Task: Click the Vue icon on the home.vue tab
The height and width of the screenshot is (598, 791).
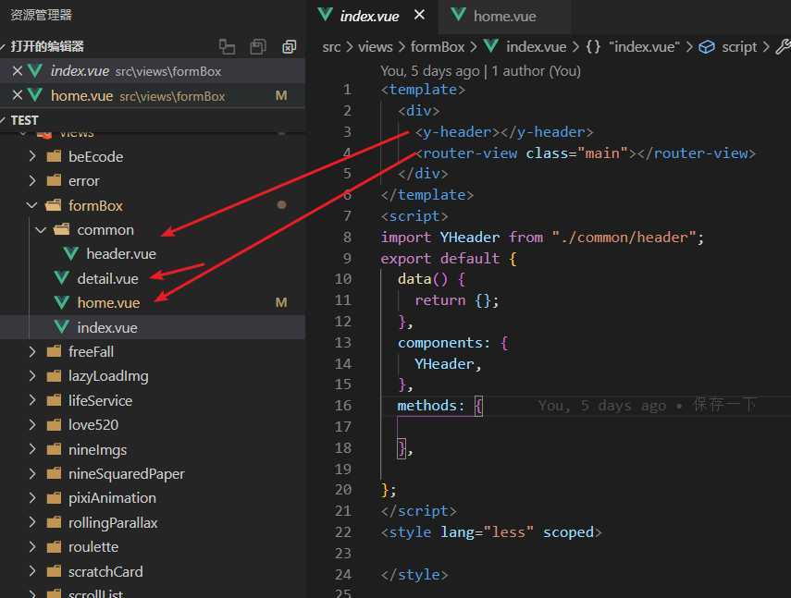Action: tap(458, 15)
